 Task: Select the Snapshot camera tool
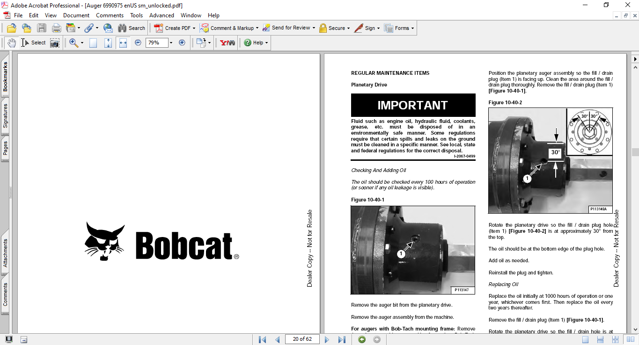point(55,43)
